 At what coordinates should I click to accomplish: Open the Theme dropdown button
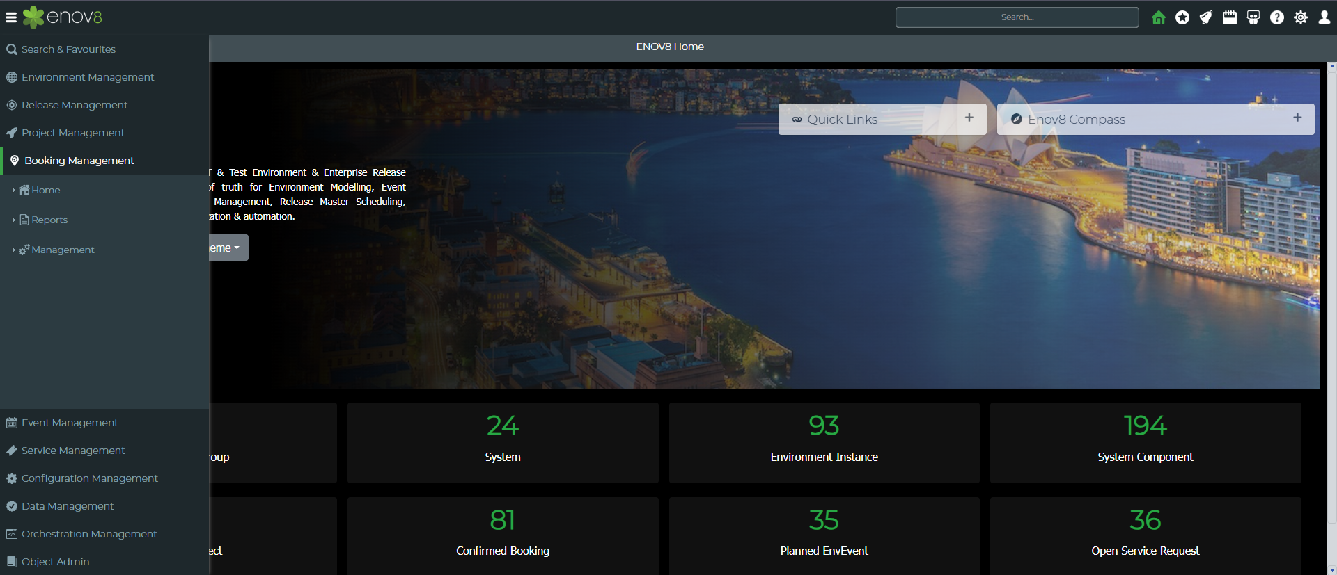click(x=228, y=248)
